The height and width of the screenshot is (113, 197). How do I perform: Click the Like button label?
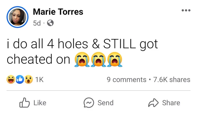40,103
